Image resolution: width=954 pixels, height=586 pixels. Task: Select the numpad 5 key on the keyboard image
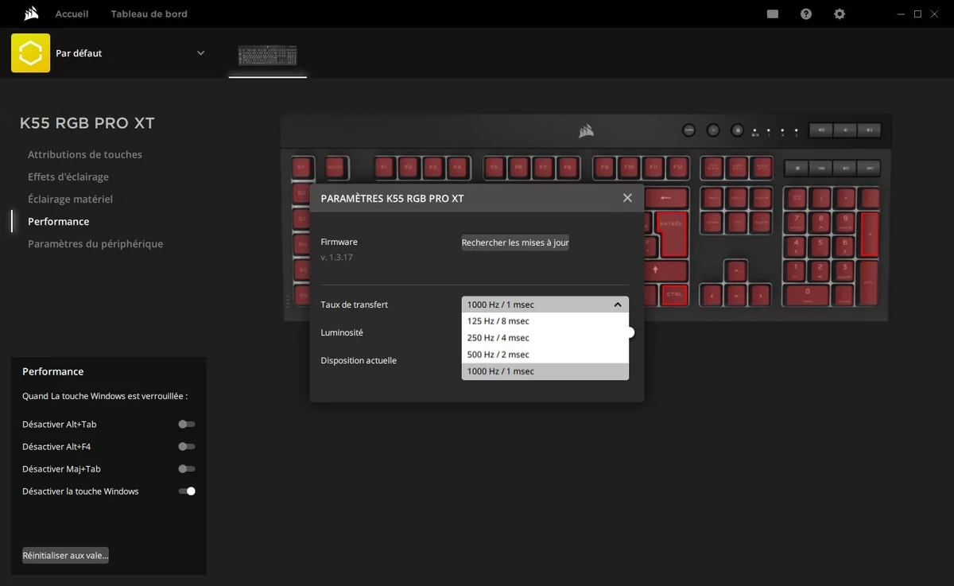tap(820, 246)
